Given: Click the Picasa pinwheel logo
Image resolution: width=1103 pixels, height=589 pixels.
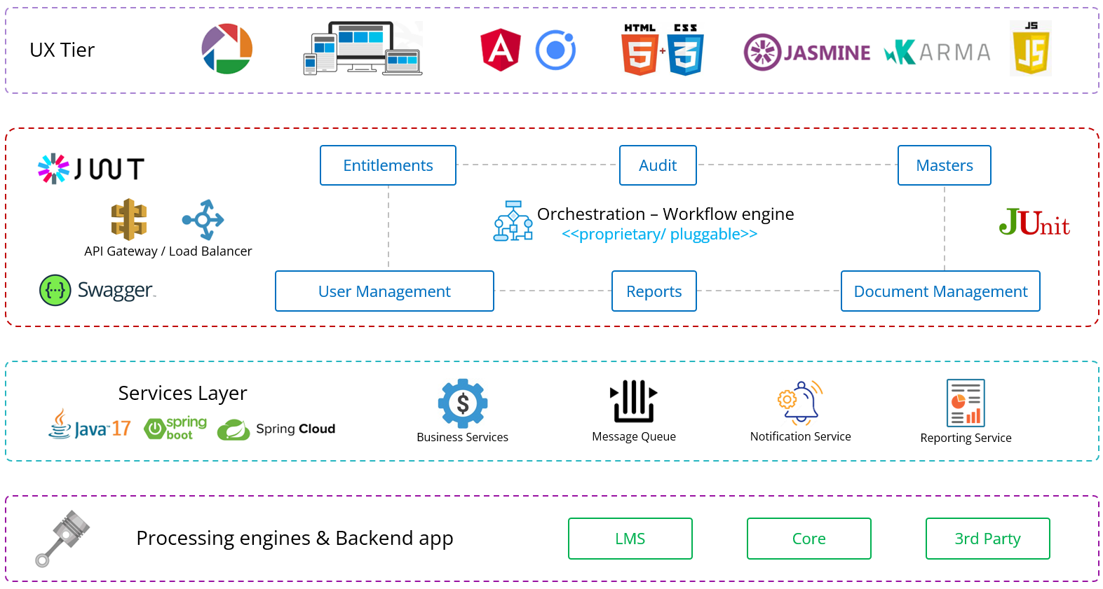Looking at the screenshot, I should pyautogui.click(x=227, y=49).
